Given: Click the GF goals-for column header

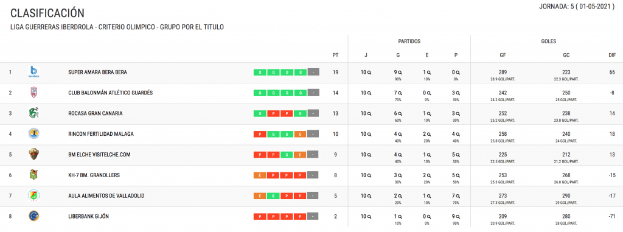Looking at the screenshot, I should pyautogui.click(x=503, y=55).
